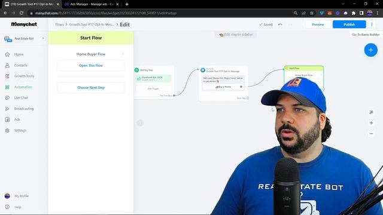Bookmark page with star icon
Image resolution: width=383 pixels, height=215 pixels.
pos(312,13)
